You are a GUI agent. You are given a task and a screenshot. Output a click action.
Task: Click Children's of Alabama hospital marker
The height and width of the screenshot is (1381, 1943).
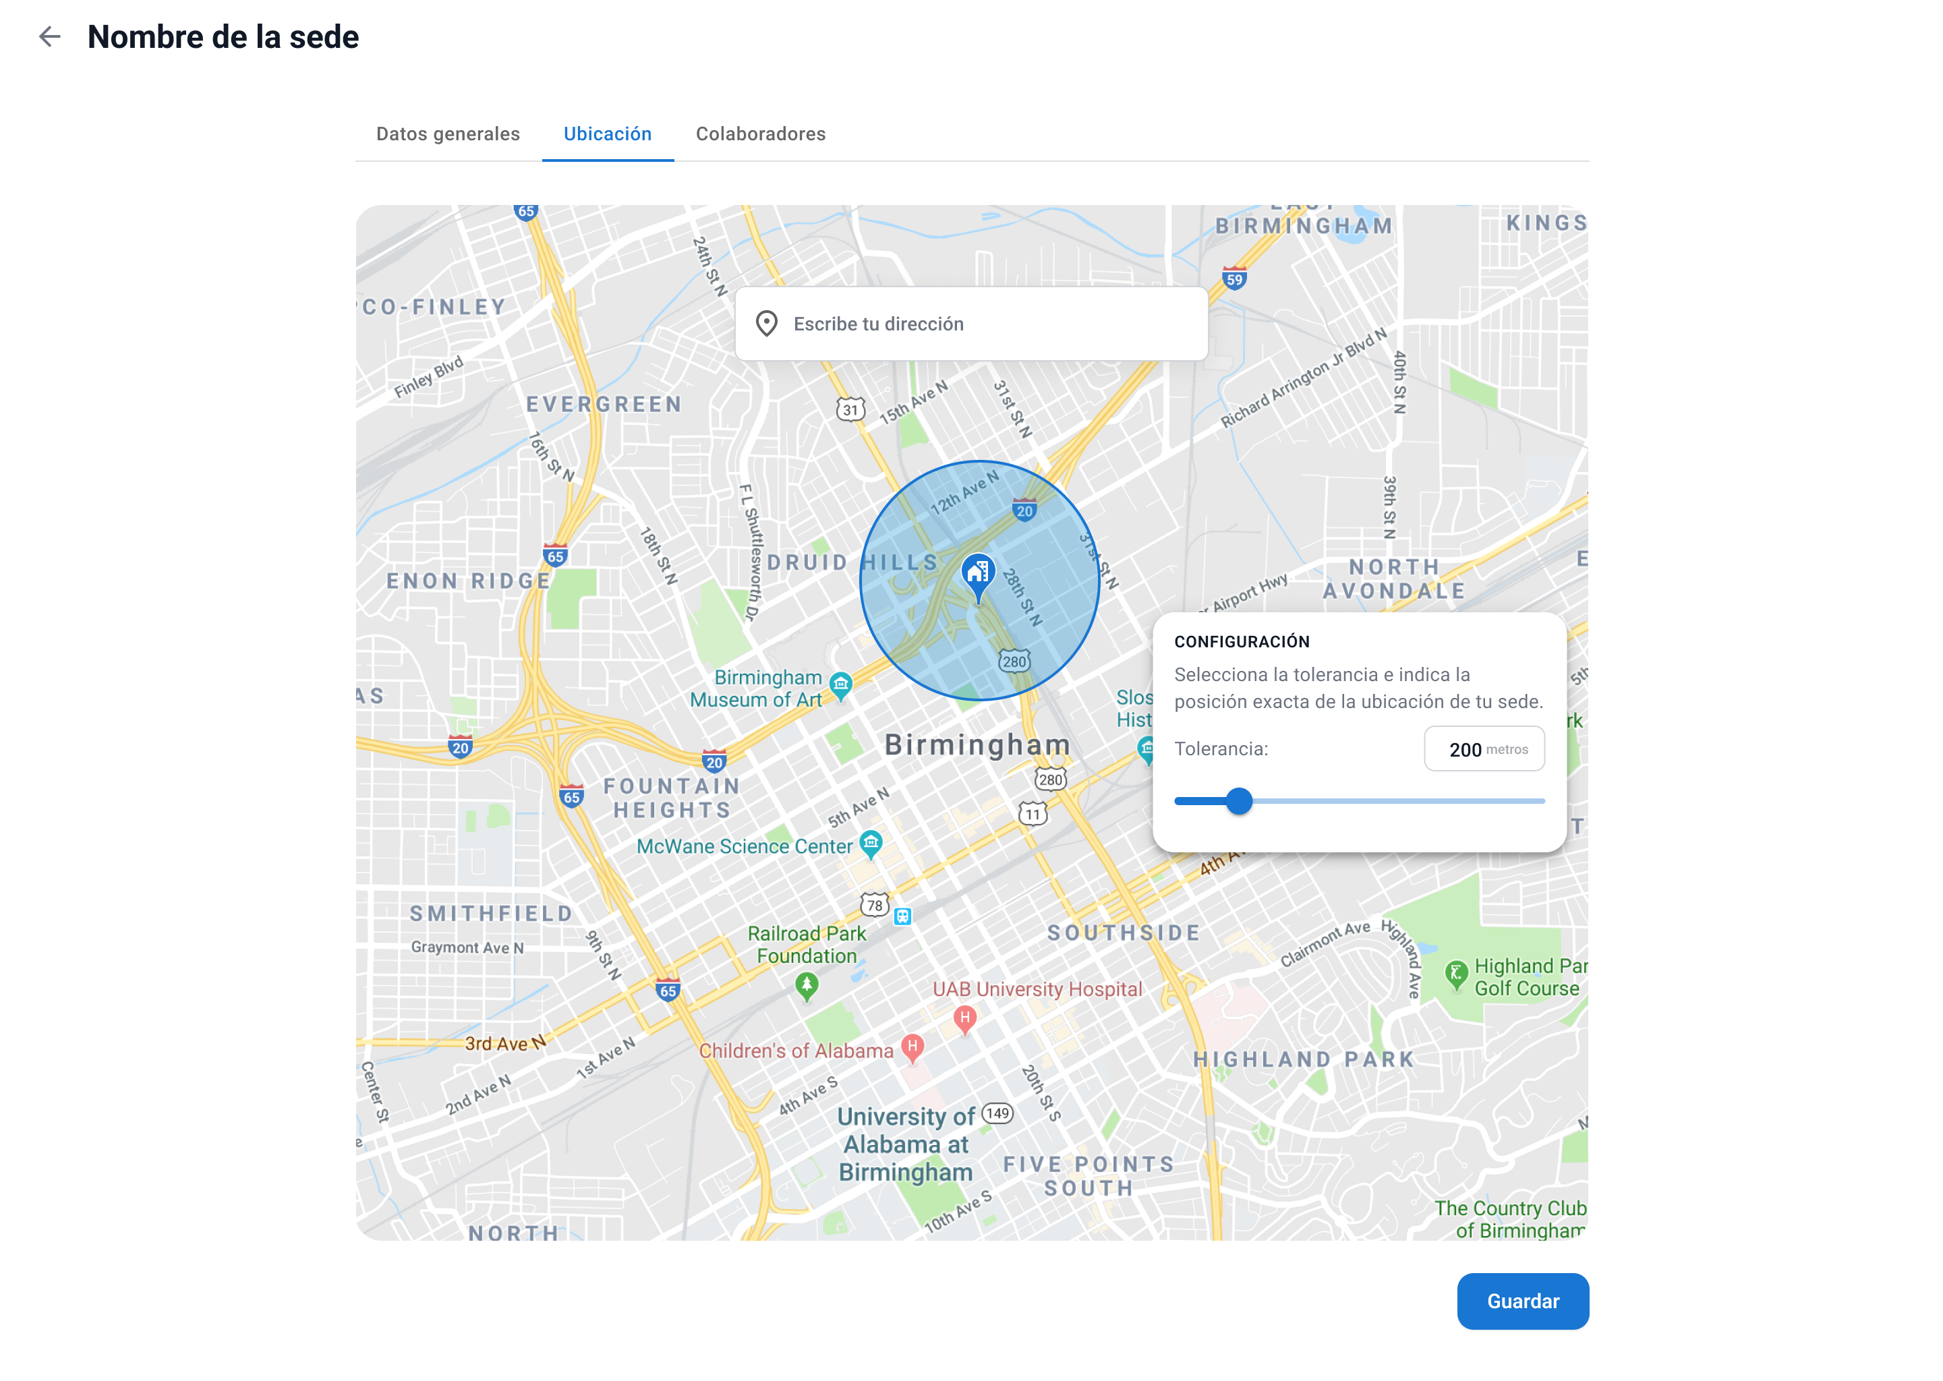(x=912, y=1045)
